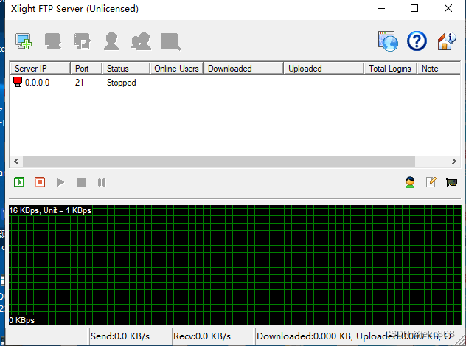Select the red server icon for 0.0.0.0
The width and height of the screenshot is (466, 346).
click(x=18, y=82)
